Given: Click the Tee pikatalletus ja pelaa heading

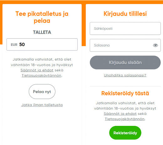Looking at the screenshot, I should click(x=42, y=17).
